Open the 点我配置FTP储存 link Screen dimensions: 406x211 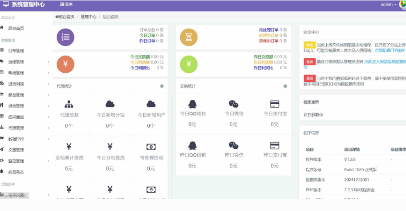tap(390, 51)
